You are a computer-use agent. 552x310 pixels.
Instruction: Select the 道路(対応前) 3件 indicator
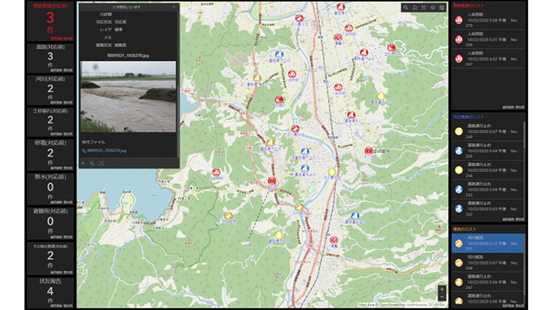pos(50,58)
